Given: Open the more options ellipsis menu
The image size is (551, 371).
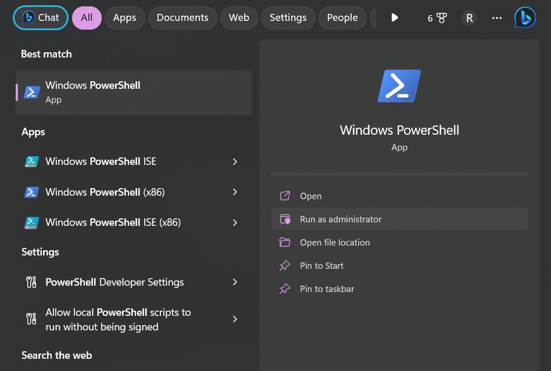Looking at the screenshot, I should (x=496, y=18).
